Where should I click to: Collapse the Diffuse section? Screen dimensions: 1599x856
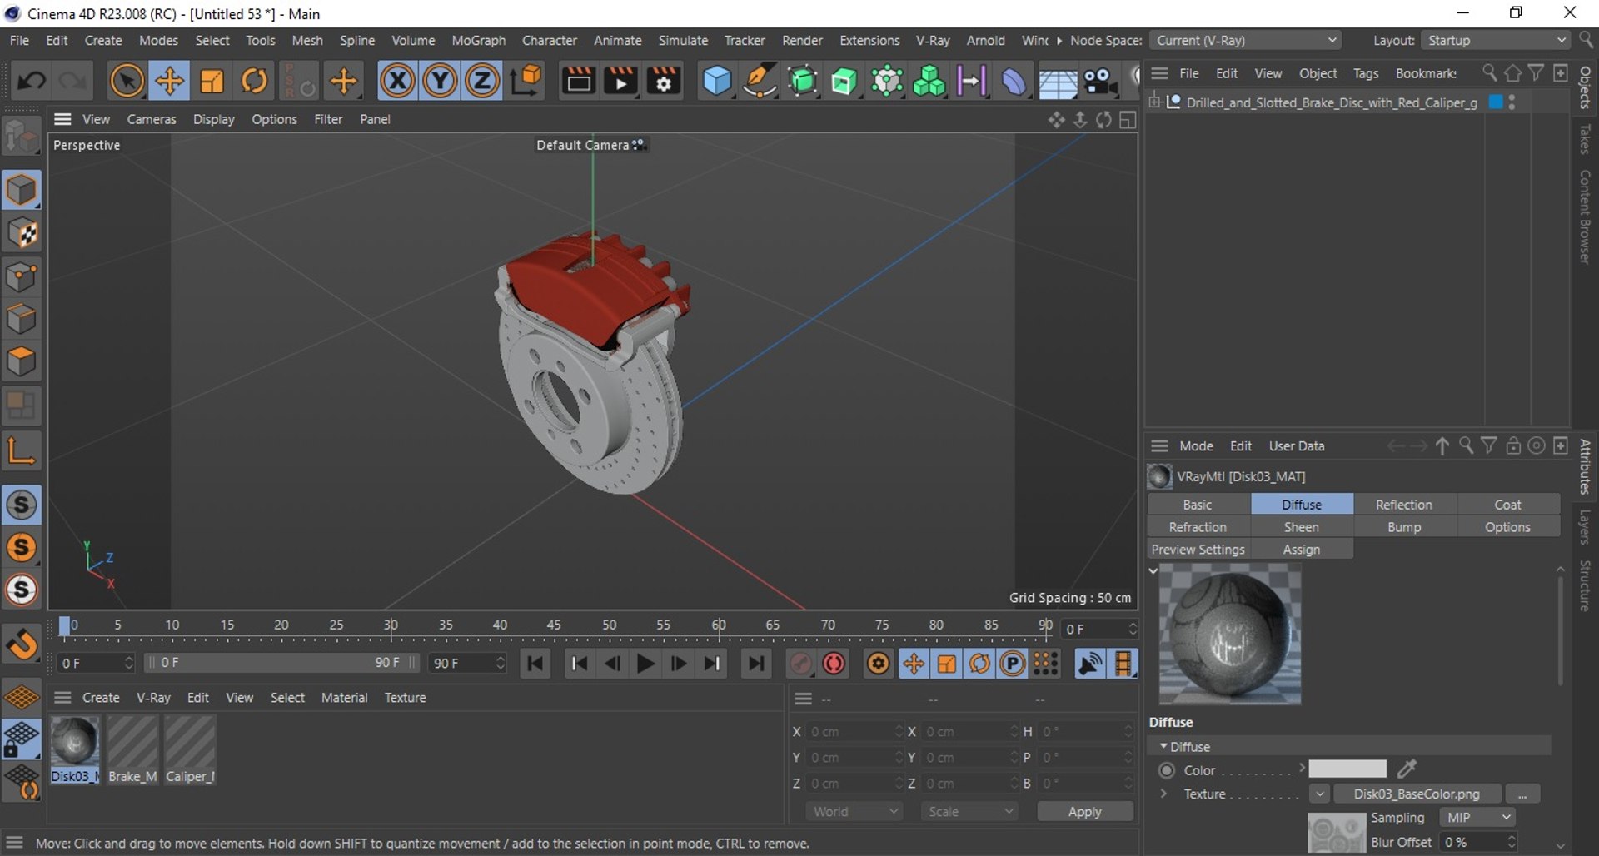click(1163, 746)
